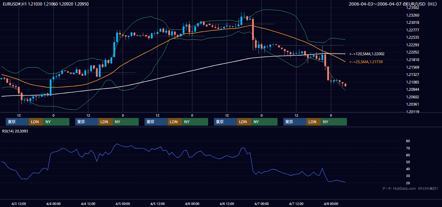Click price axis label 1.21569
The height and width of the screenshot is (207, 442).
pyautogui.click(x=413, y=67)
